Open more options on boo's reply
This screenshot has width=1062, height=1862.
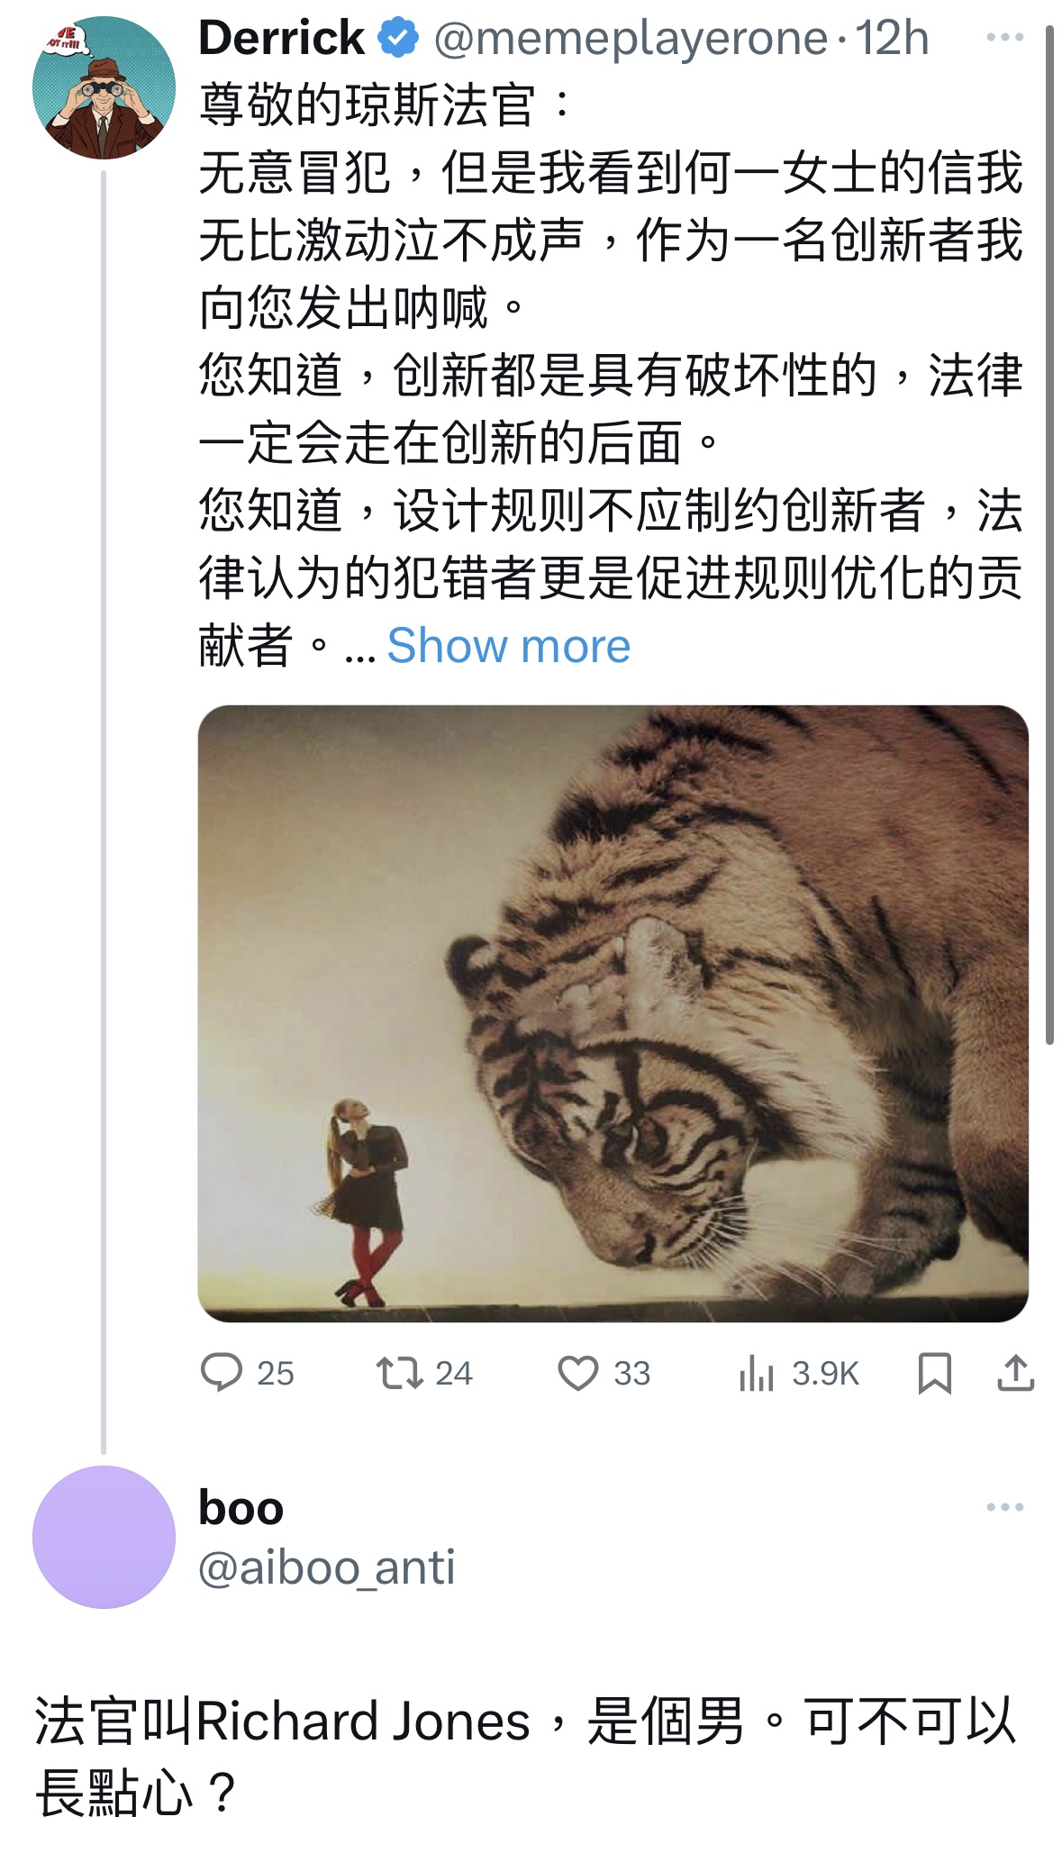point(1005,1507)
